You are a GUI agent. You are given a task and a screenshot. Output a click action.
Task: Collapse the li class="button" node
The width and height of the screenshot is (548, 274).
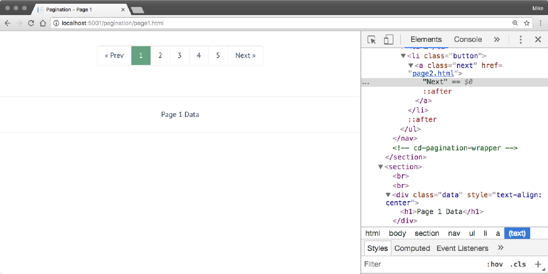tap(403, 56)
